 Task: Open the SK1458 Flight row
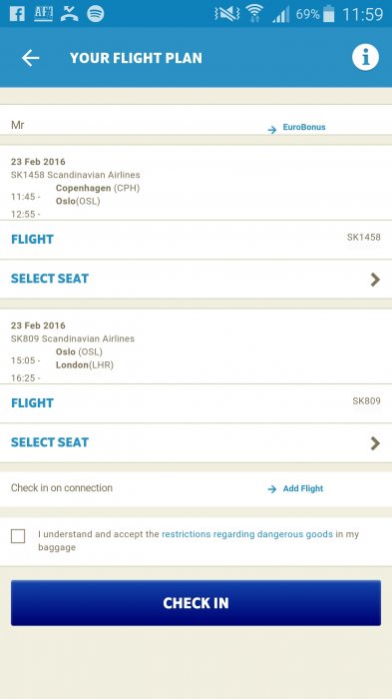[x=196, y=240]
